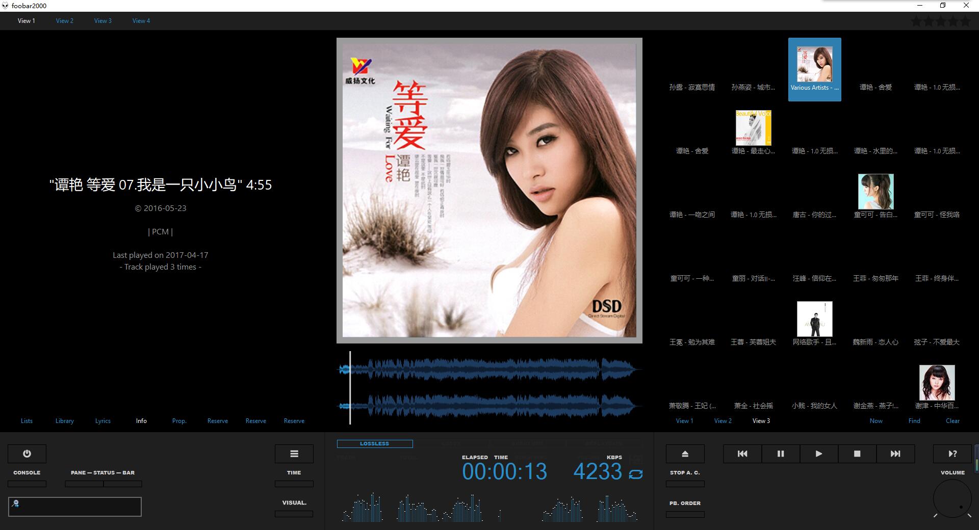Viewport: 979px width, 530px height.
Task: Skip to the next track
Action: click(x=895, y=454)
